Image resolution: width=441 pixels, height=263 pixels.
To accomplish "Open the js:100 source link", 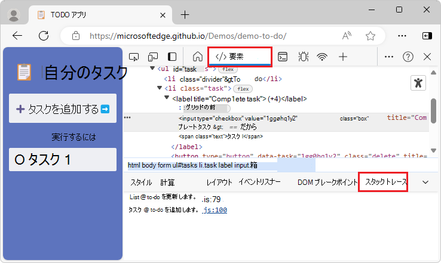I will tap(215, 210).
